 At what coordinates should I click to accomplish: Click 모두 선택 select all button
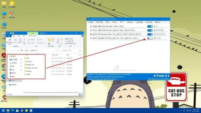[x=69, y=39]
